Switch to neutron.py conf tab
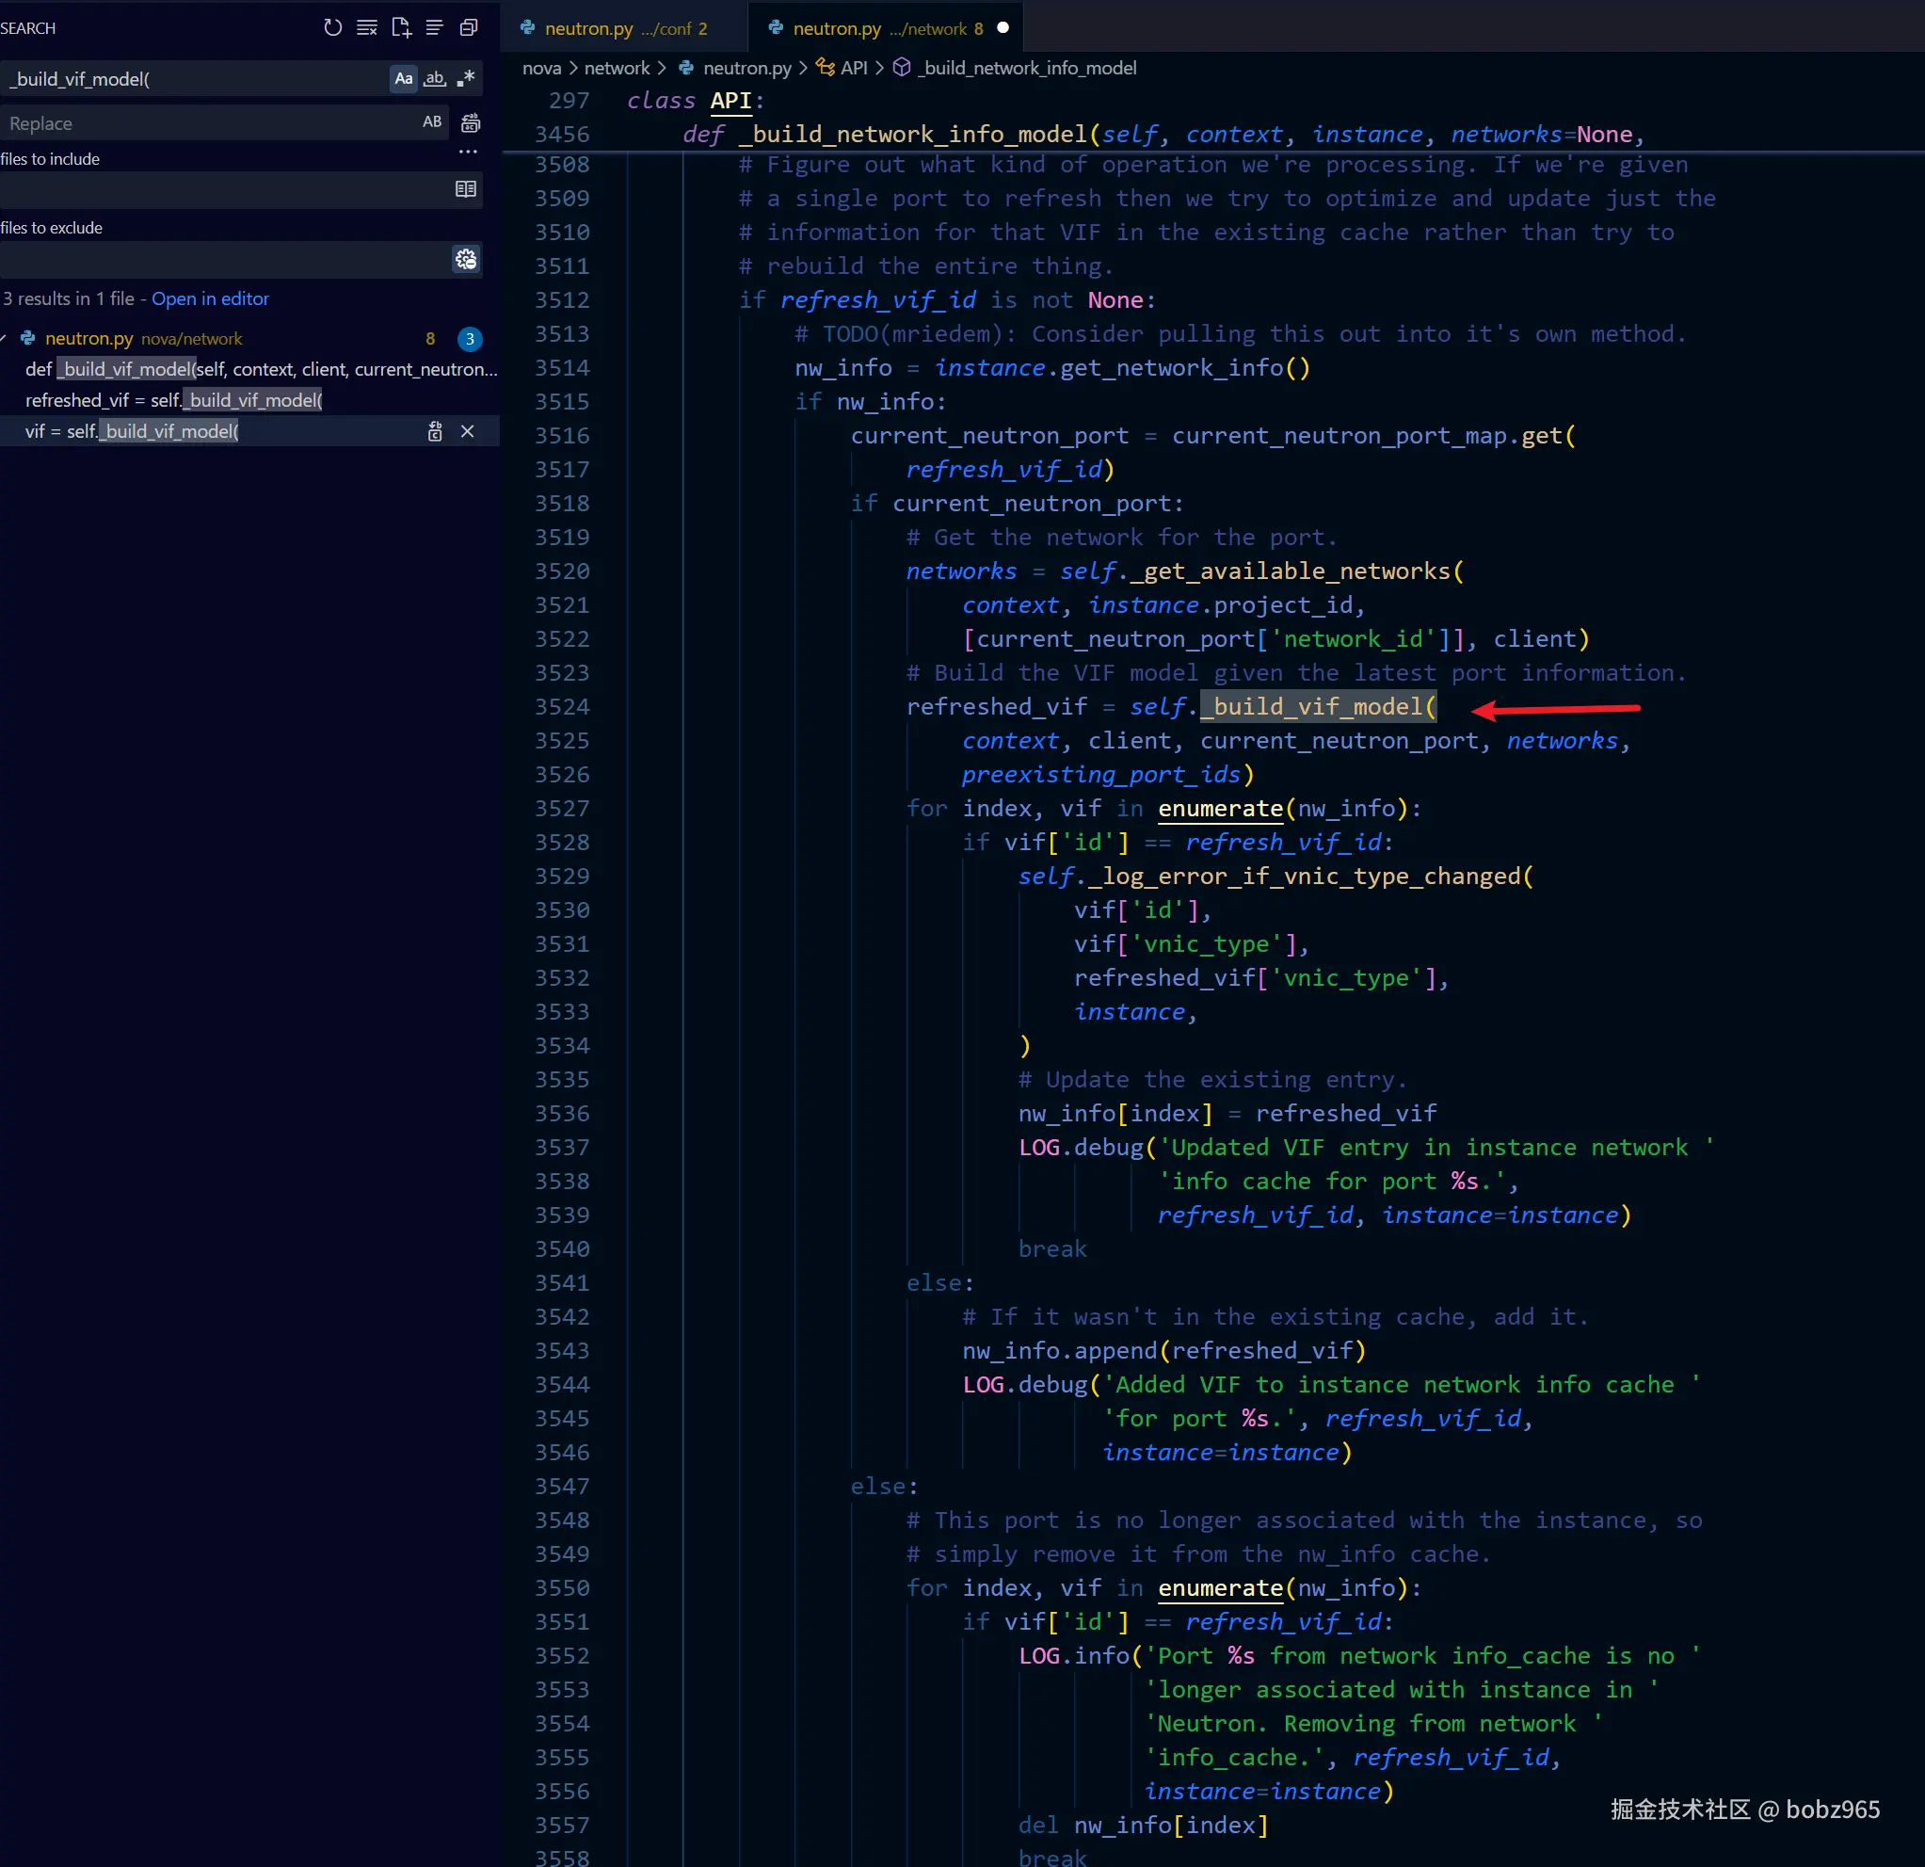The image size is (1925, 1867). (625, 28)
